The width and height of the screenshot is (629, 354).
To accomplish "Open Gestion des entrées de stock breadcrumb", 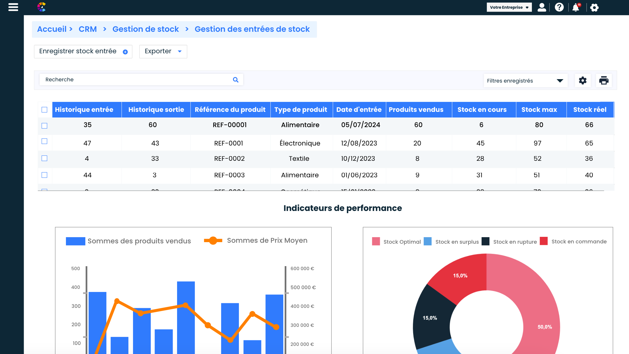I will 252,29.
